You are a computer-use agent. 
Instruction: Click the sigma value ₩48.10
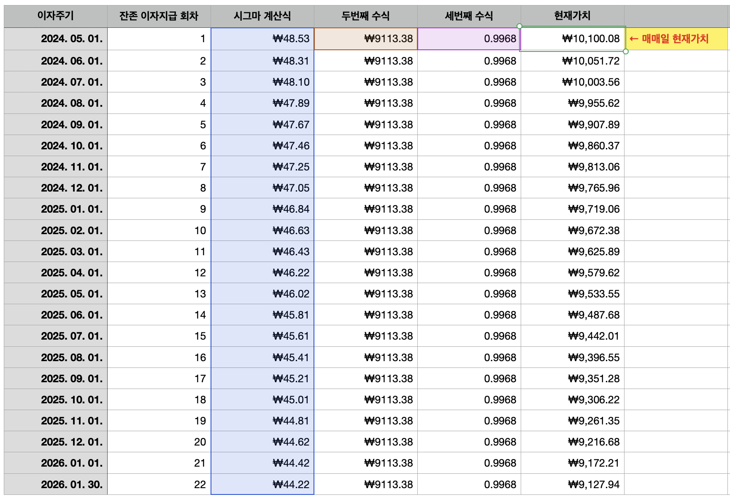point(262,82)
